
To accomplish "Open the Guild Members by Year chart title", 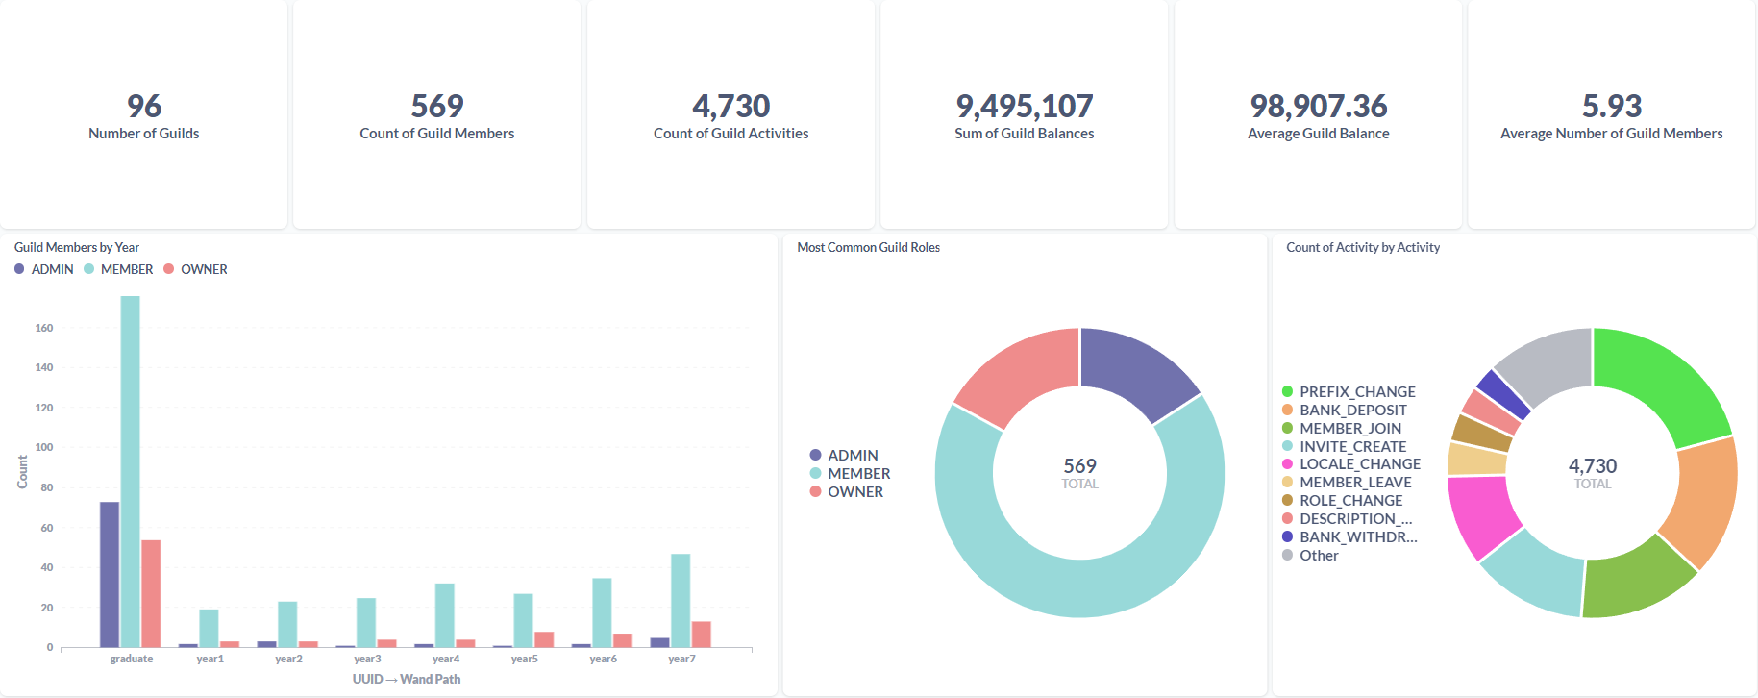I will pos(77,247).
